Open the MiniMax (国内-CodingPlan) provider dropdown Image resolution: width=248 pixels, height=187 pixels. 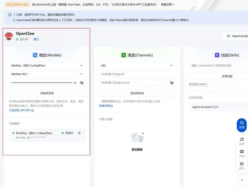pos(47,65)
